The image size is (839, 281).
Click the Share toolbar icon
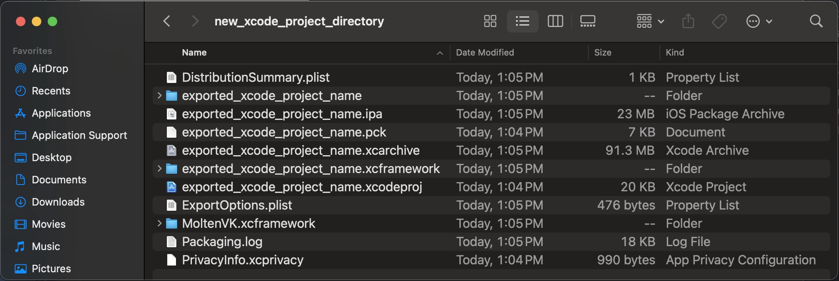(688, 21)
